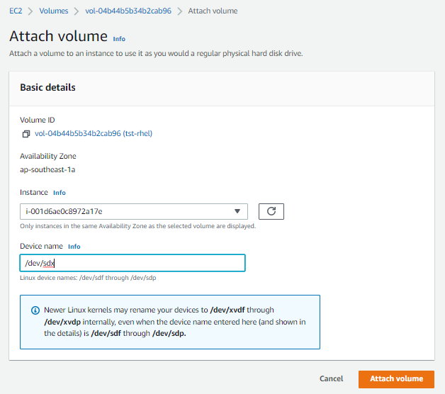Open Info link next to Device name
Screen dimensions: 445x394
pyautogui.click(x=74, y=247)
